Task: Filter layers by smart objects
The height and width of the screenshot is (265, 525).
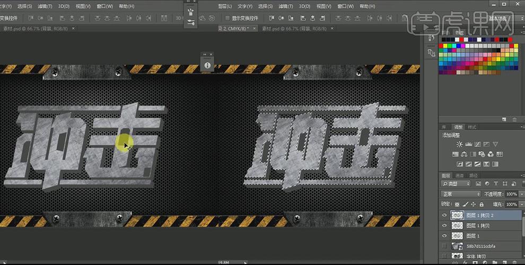Action: coord(514,184)
